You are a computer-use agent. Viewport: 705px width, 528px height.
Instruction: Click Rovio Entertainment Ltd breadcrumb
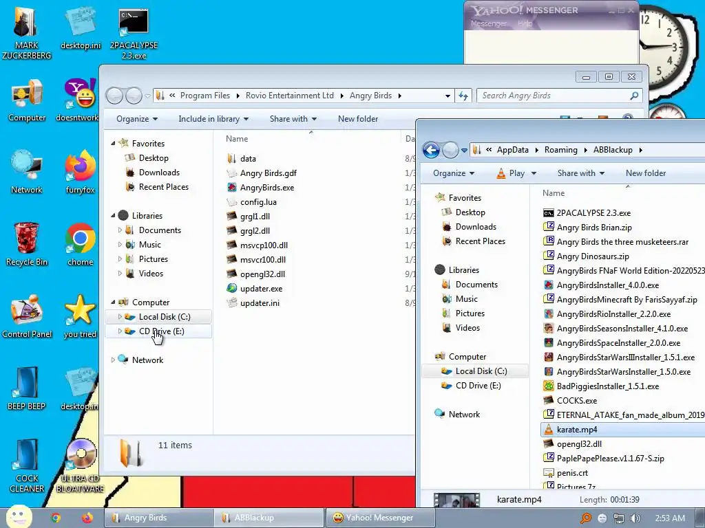pos(290,96)
